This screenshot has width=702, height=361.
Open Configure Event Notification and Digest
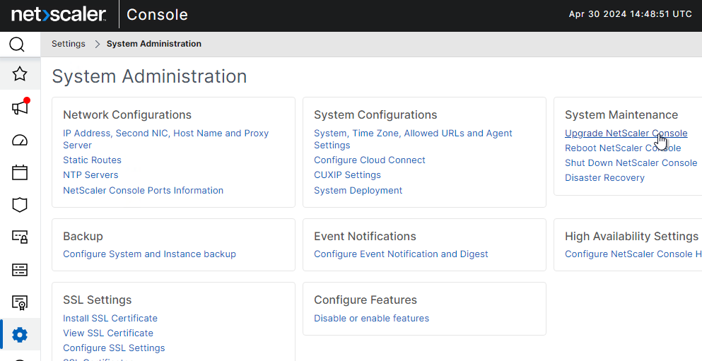401,254
